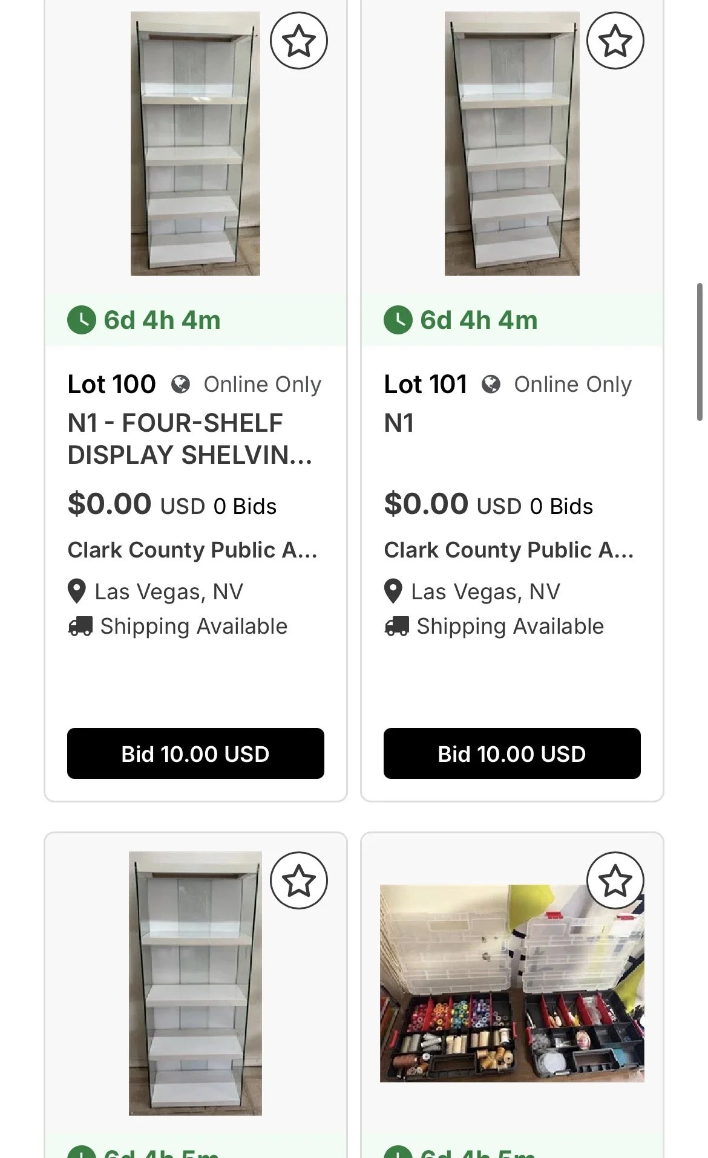
Task: Click location pin icon in Lot 100 card
Action: coord(77,591)
